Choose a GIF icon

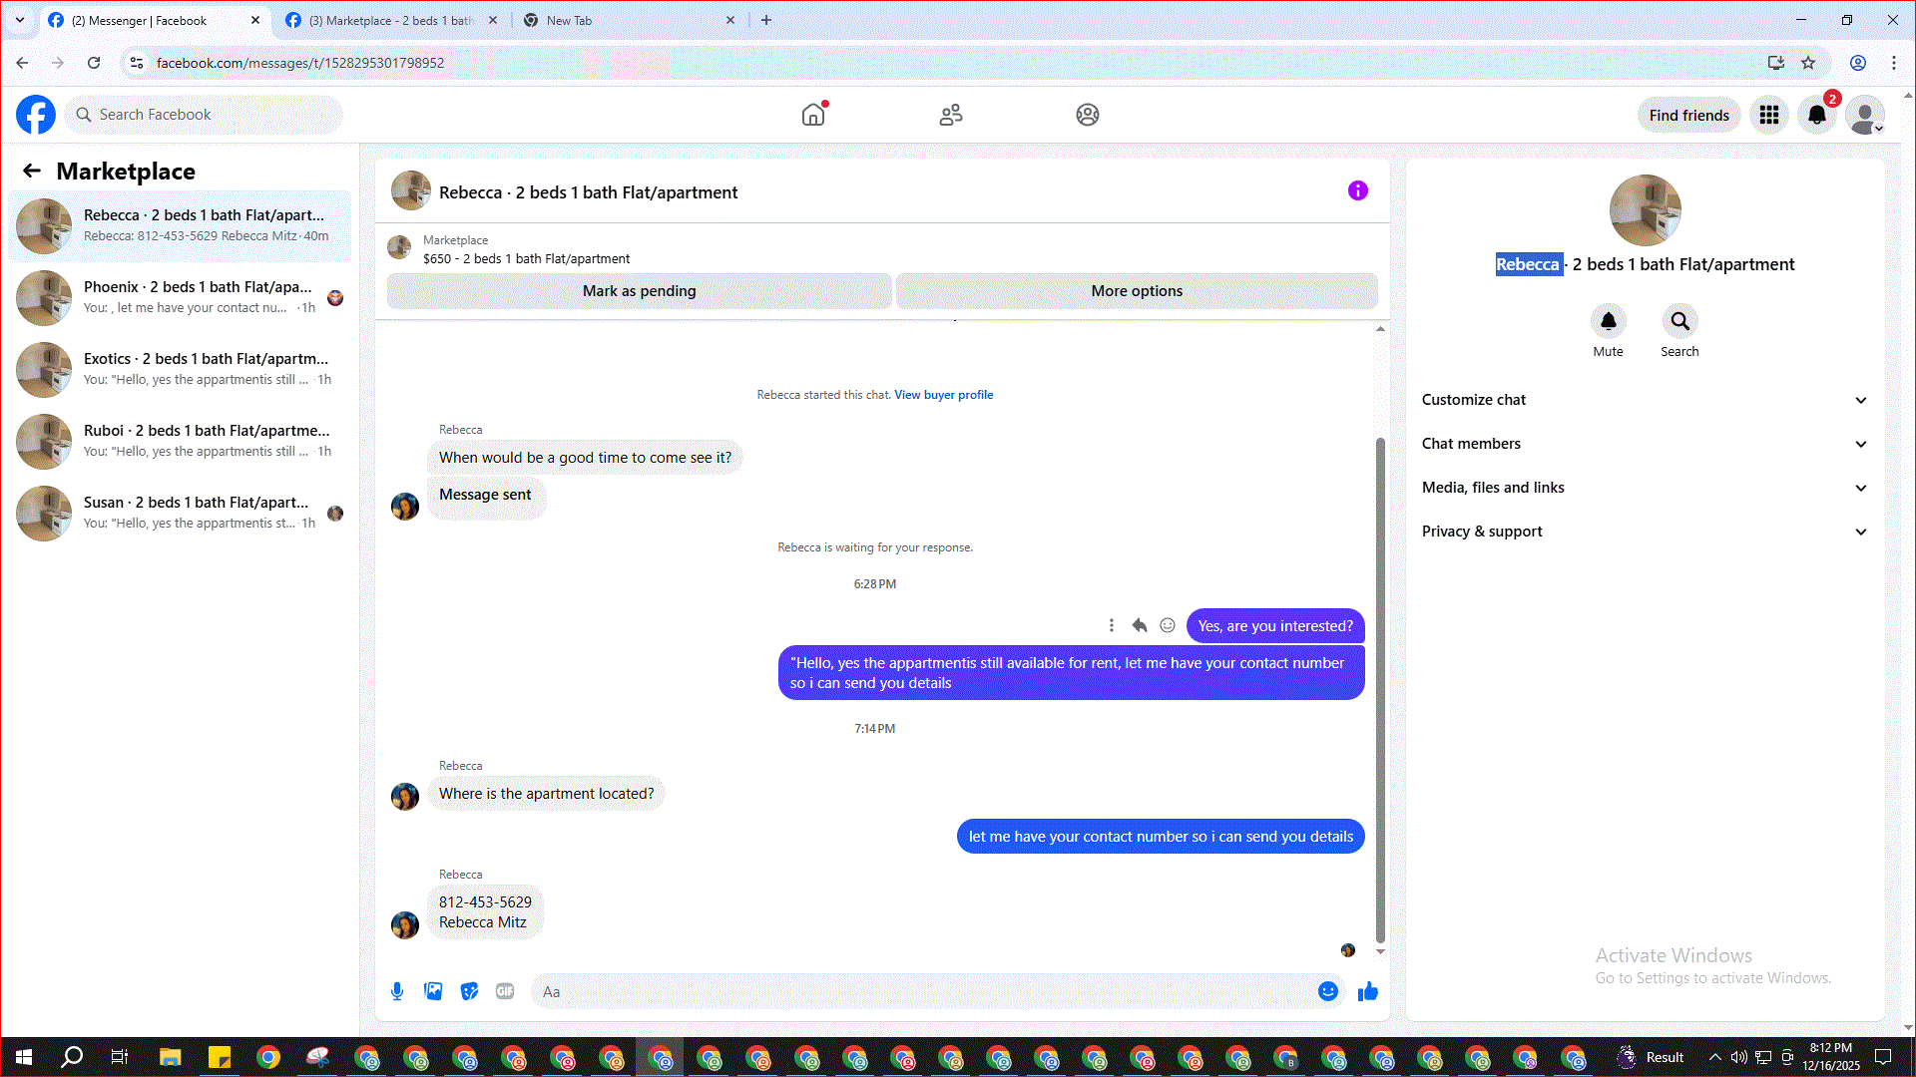(505, 991)
